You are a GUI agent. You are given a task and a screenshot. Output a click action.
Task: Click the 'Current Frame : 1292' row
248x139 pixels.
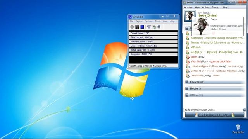pyautogui.click(x=153, y=34)
